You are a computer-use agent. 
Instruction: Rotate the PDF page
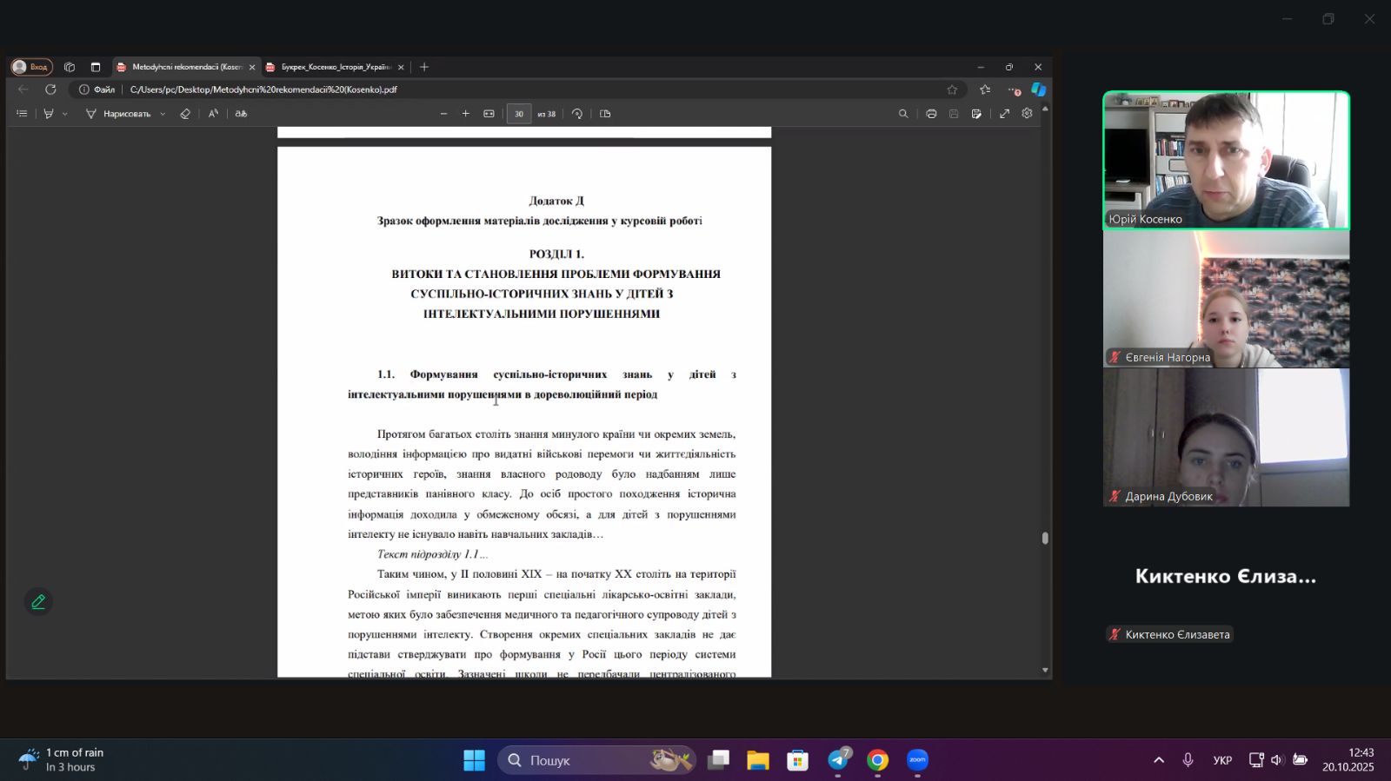point(577,114)
